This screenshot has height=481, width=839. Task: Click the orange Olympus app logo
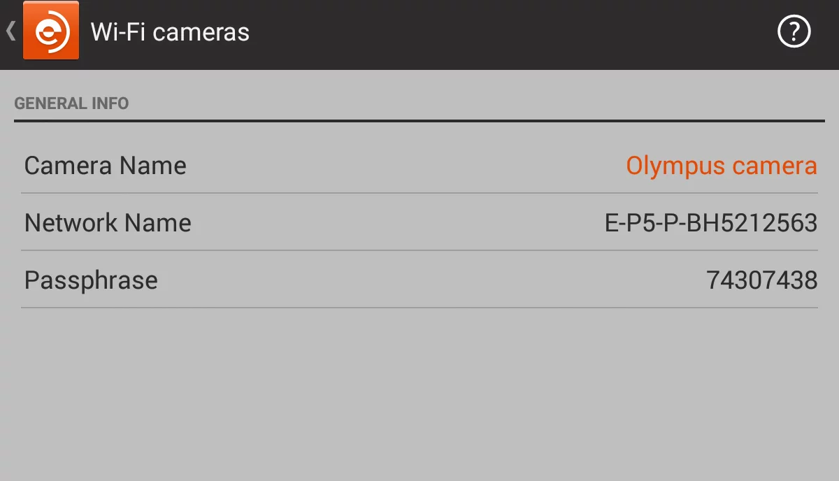[50, 31]
